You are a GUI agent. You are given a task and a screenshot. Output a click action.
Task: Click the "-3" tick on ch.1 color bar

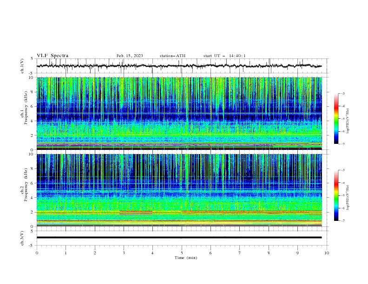click(x=343, y=93)
